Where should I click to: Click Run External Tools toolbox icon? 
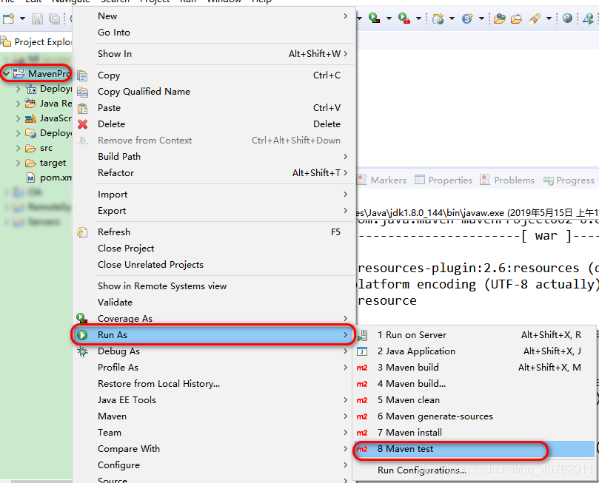pos(404,18)
